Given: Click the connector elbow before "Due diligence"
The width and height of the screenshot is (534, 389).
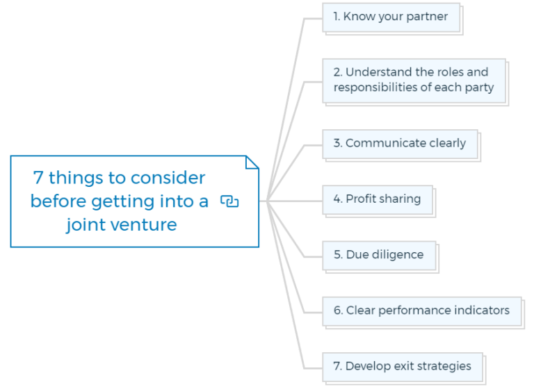Looking at the screenshot, I should pyautogui.click(x=304, y=256).
